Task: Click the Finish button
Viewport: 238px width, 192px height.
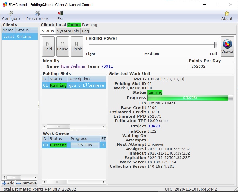Action: click(x=77, y=47)
